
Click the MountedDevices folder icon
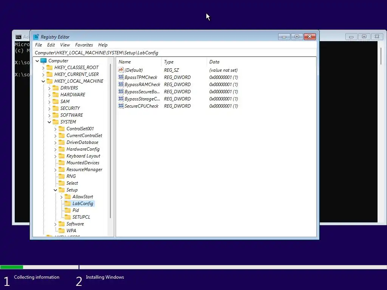(x=62, y=163)
